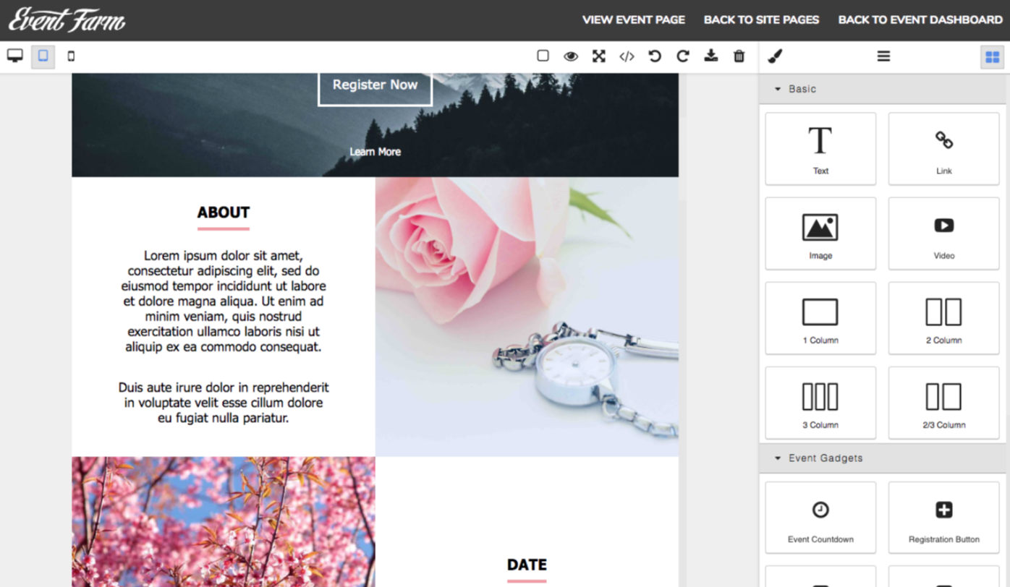Screen dimensions: 1010x587
Task: Select the Registration Button gadget
Action: 943,518
